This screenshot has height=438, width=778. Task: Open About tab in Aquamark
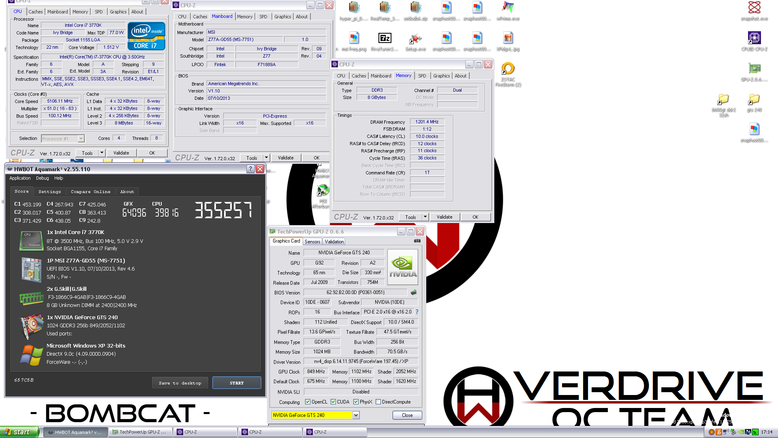127,191
